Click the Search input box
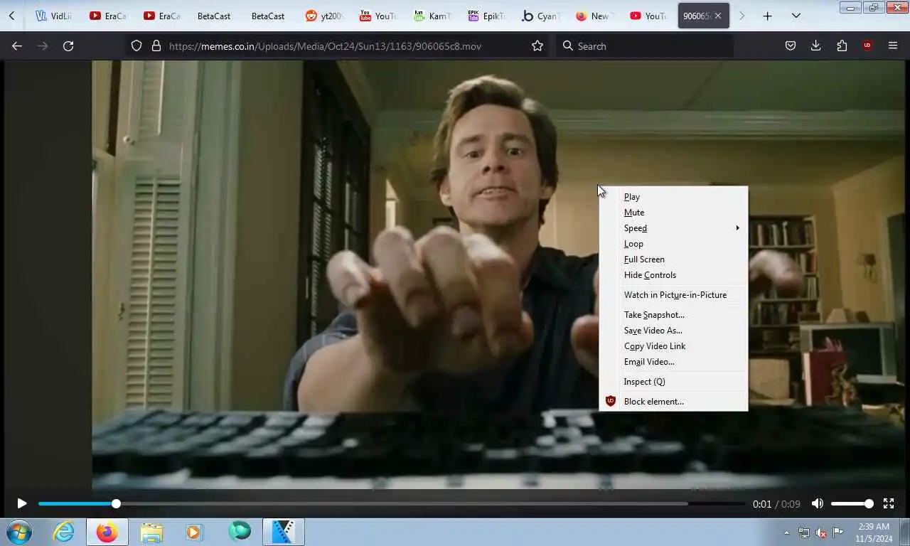This screenshot has width=910, height=546. (x=646, y=45)
